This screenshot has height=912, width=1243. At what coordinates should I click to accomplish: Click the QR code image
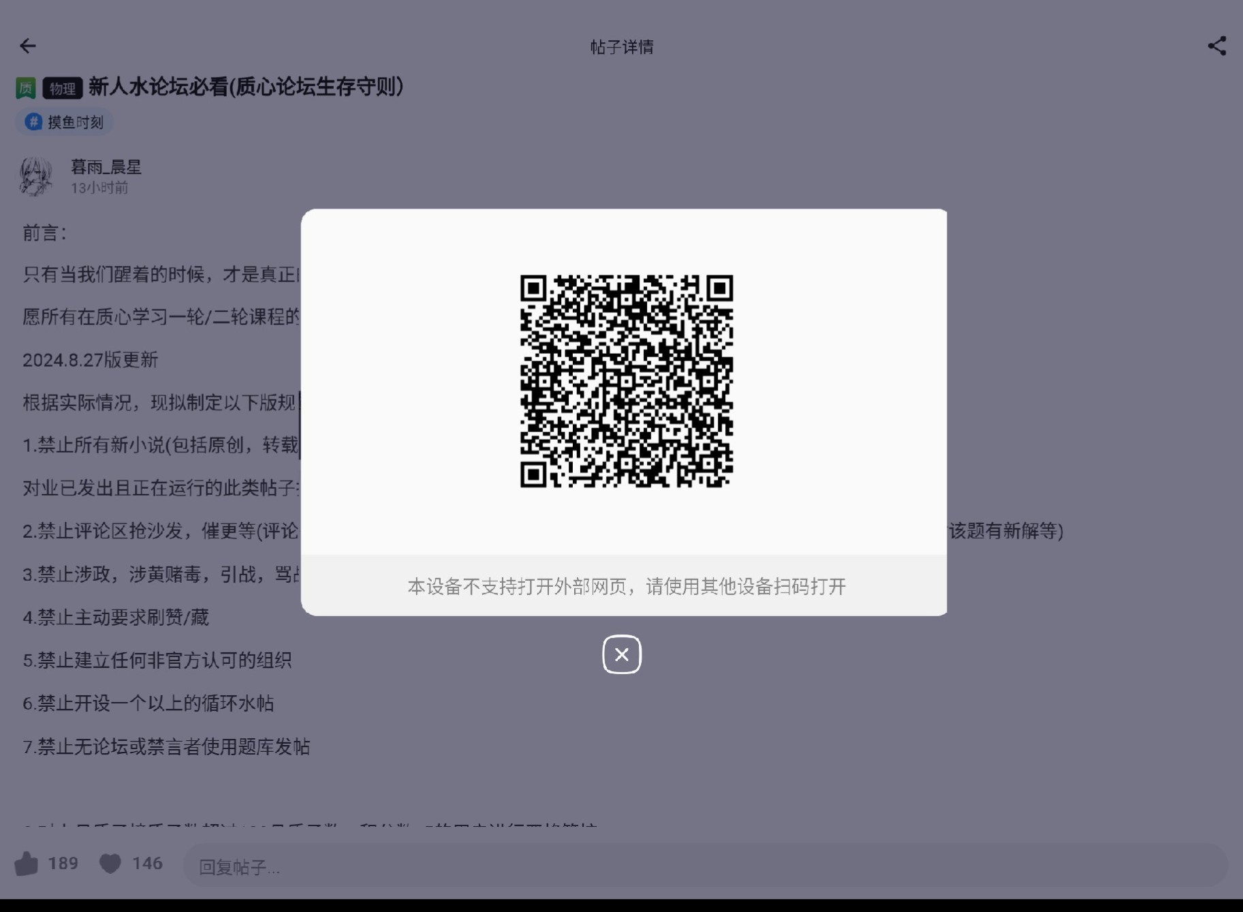click(x=626, y=381)
